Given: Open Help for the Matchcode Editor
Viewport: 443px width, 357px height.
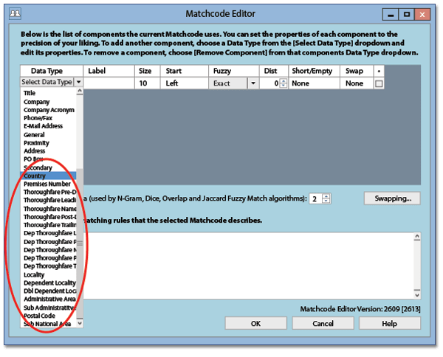Looking at the screenshot, I should pos(389,323).
